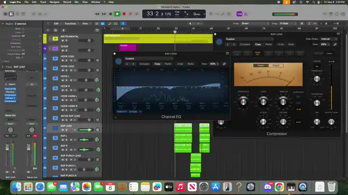Open the Side Chain Internal dropdown
Viewport: 348px width, 195px height.
(329, 39)
